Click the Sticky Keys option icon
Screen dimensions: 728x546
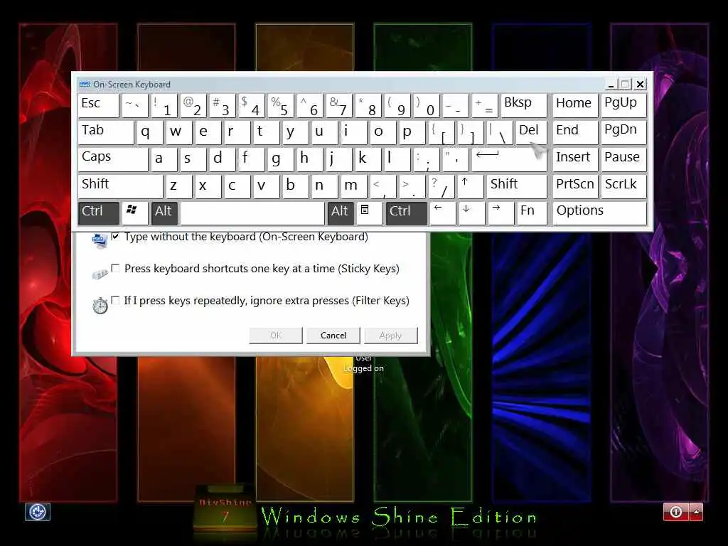[100, 274]
